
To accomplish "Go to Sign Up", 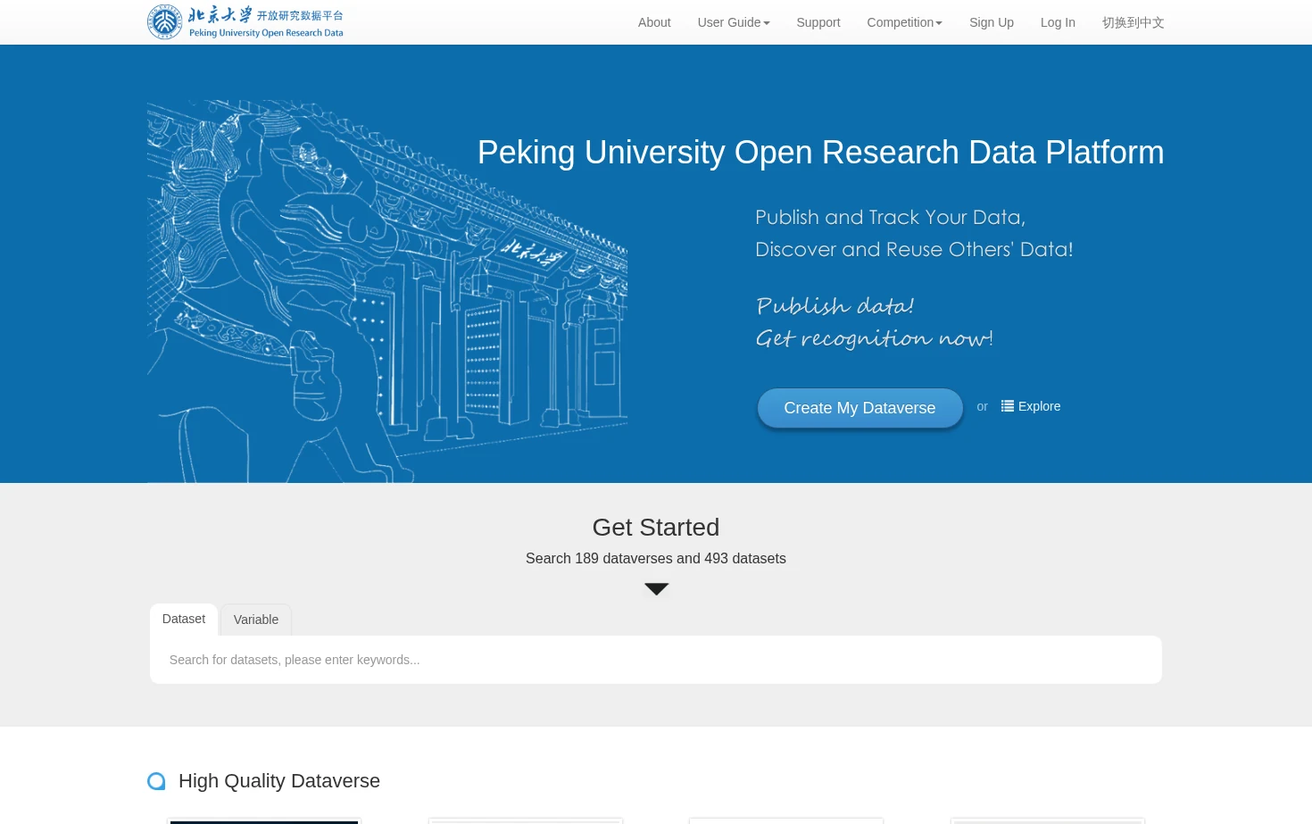I will click(992, 22).
